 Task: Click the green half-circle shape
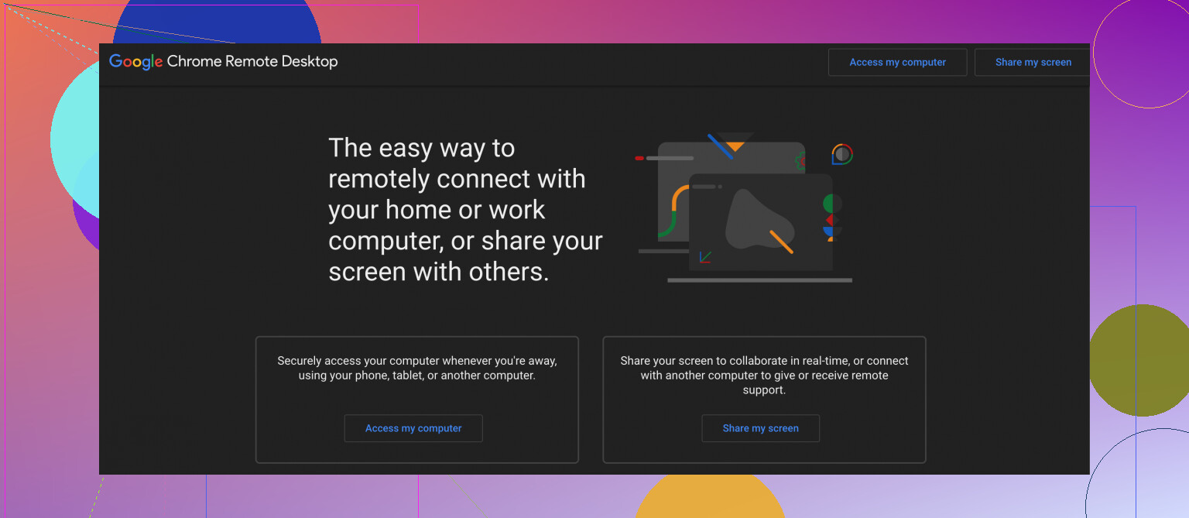[829, 204]
